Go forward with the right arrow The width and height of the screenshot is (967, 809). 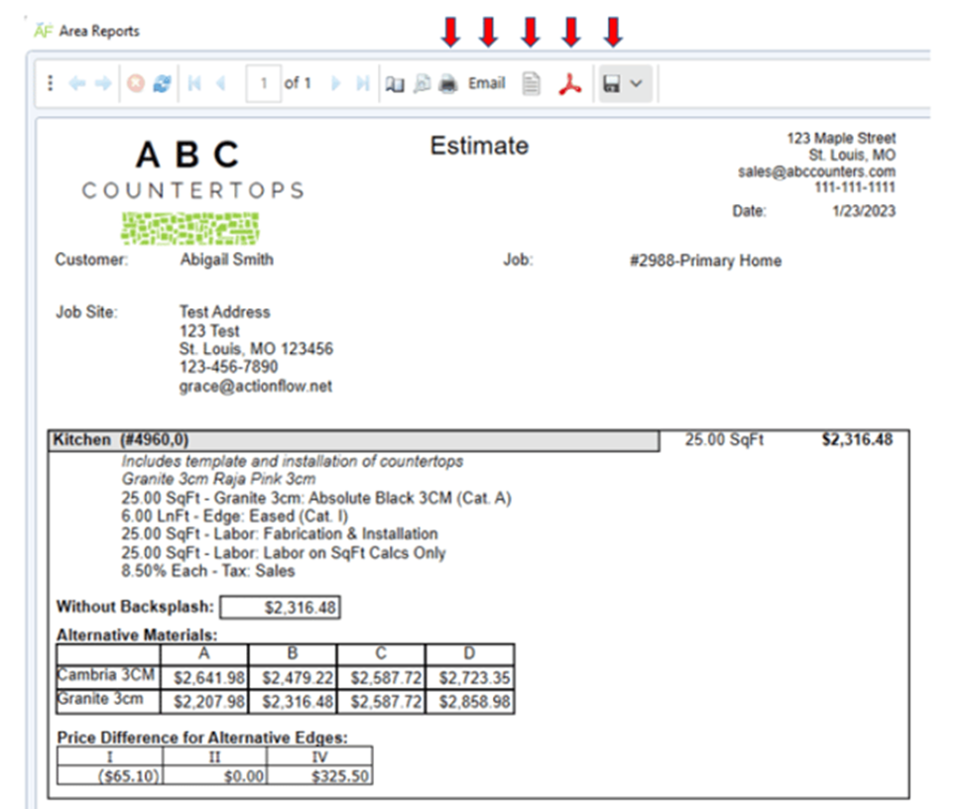tap(103, 83)
